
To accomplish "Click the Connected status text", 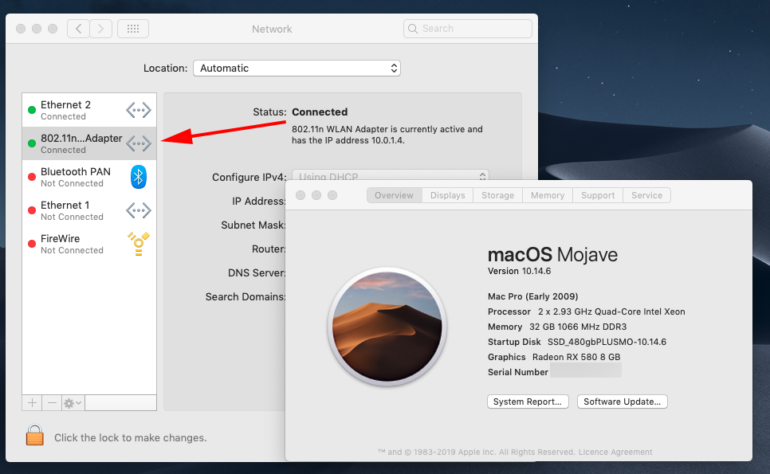I will (320, 112).
